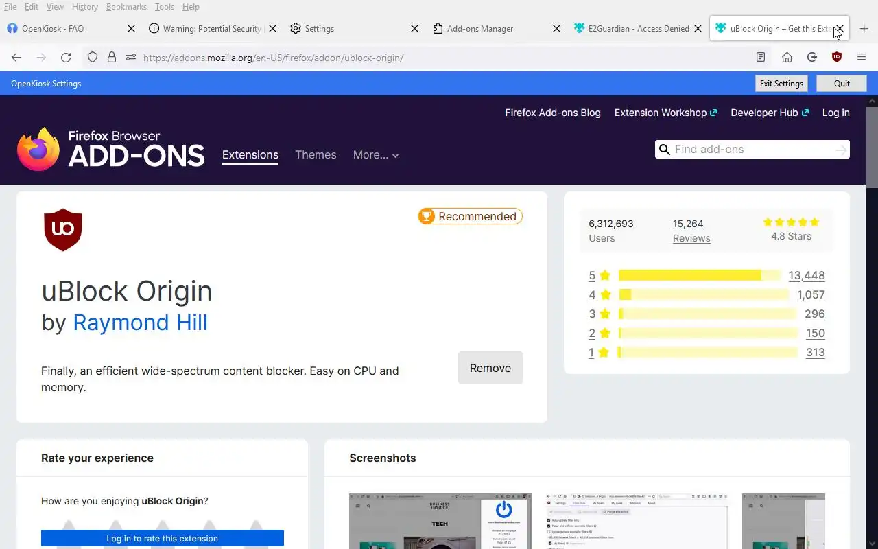This screenshot has height=549, width=878.
Task: Open Extension Workshop link
Action: tap(666, 113)
